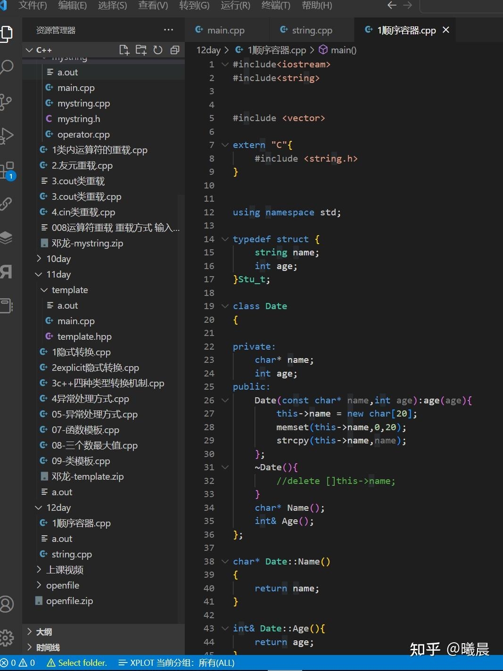Open the Extensions view with badge

(x=7, y=170)
